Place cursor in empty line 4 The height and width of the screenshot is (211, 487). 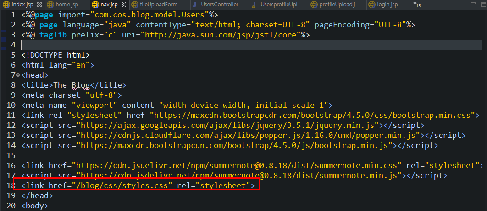[252, 45]
